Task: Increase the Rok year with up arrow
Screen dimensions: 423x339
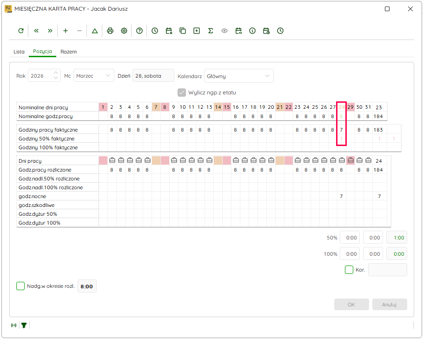Action: pyautogui.click(x=56, y=73)
